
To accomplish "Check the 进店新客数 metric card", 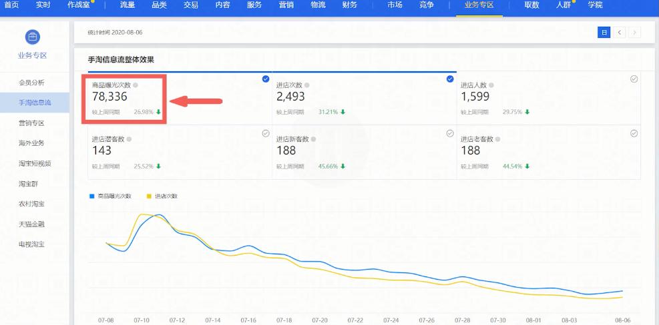I will (450, 133).
